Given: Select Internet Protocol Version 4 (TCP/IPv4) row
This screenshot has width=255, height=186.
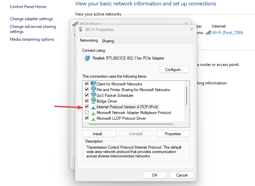Looking at the screenshot, I should (x=127, y=107).
